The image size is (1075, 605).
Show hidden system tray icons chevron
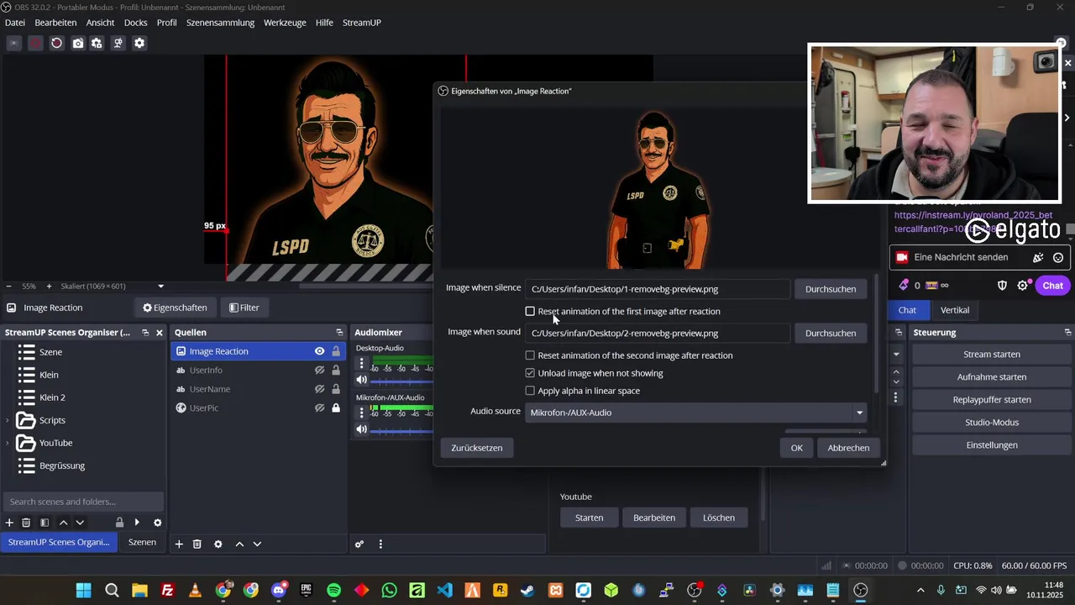(x=920, y=591)
